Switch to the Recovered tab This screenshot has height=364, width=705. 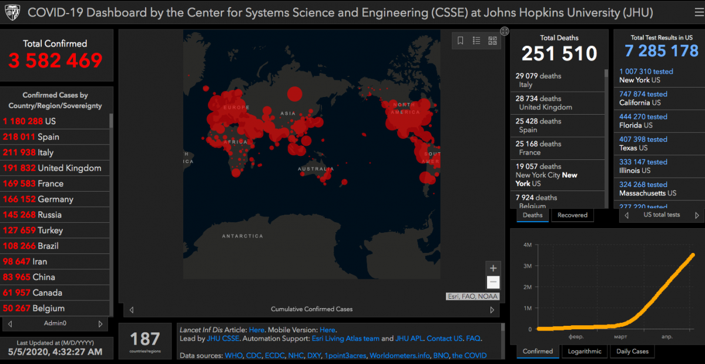pos(572,215)
